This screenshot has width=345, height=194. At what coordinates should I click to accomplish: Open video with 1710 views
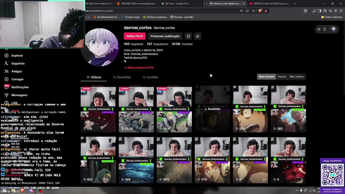[212, 160]
